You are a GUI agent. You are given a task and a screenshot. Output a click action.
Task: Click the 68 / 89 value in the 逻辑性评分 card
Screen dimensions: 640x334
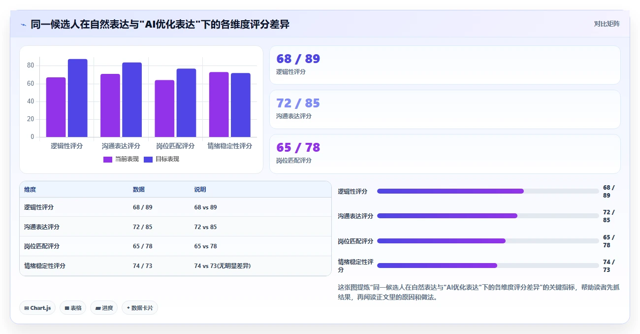(298, 59)
